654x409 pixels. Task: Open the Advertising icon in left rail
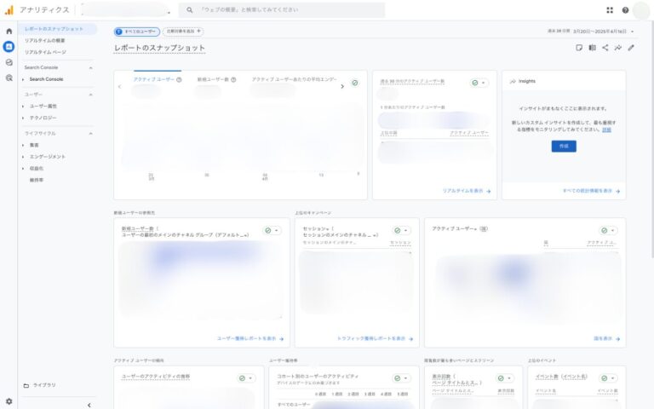point(9,78)
